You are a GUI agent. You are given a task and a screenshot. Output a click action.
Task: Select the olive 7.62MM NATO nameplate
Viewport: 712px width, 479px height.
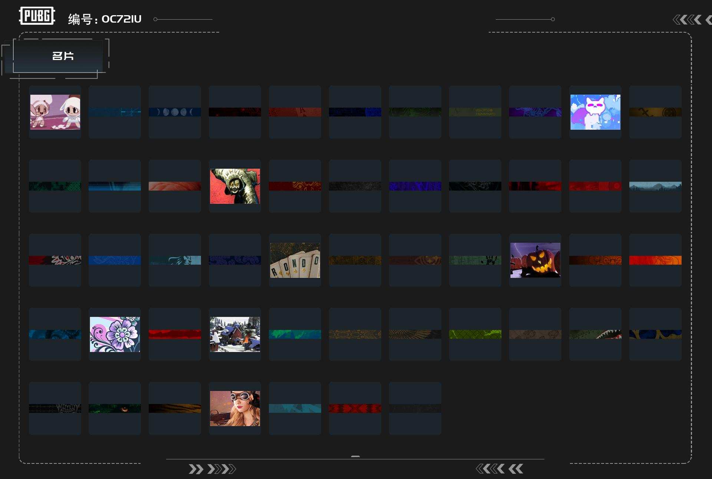[475, 112]
